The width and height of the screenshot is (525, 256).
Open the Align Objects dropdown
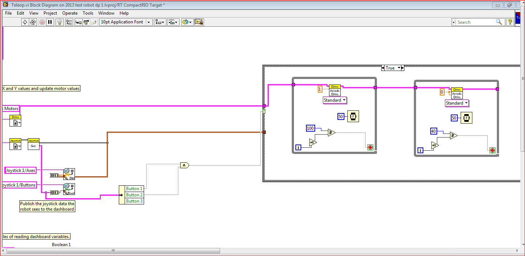tap(160, 22)
